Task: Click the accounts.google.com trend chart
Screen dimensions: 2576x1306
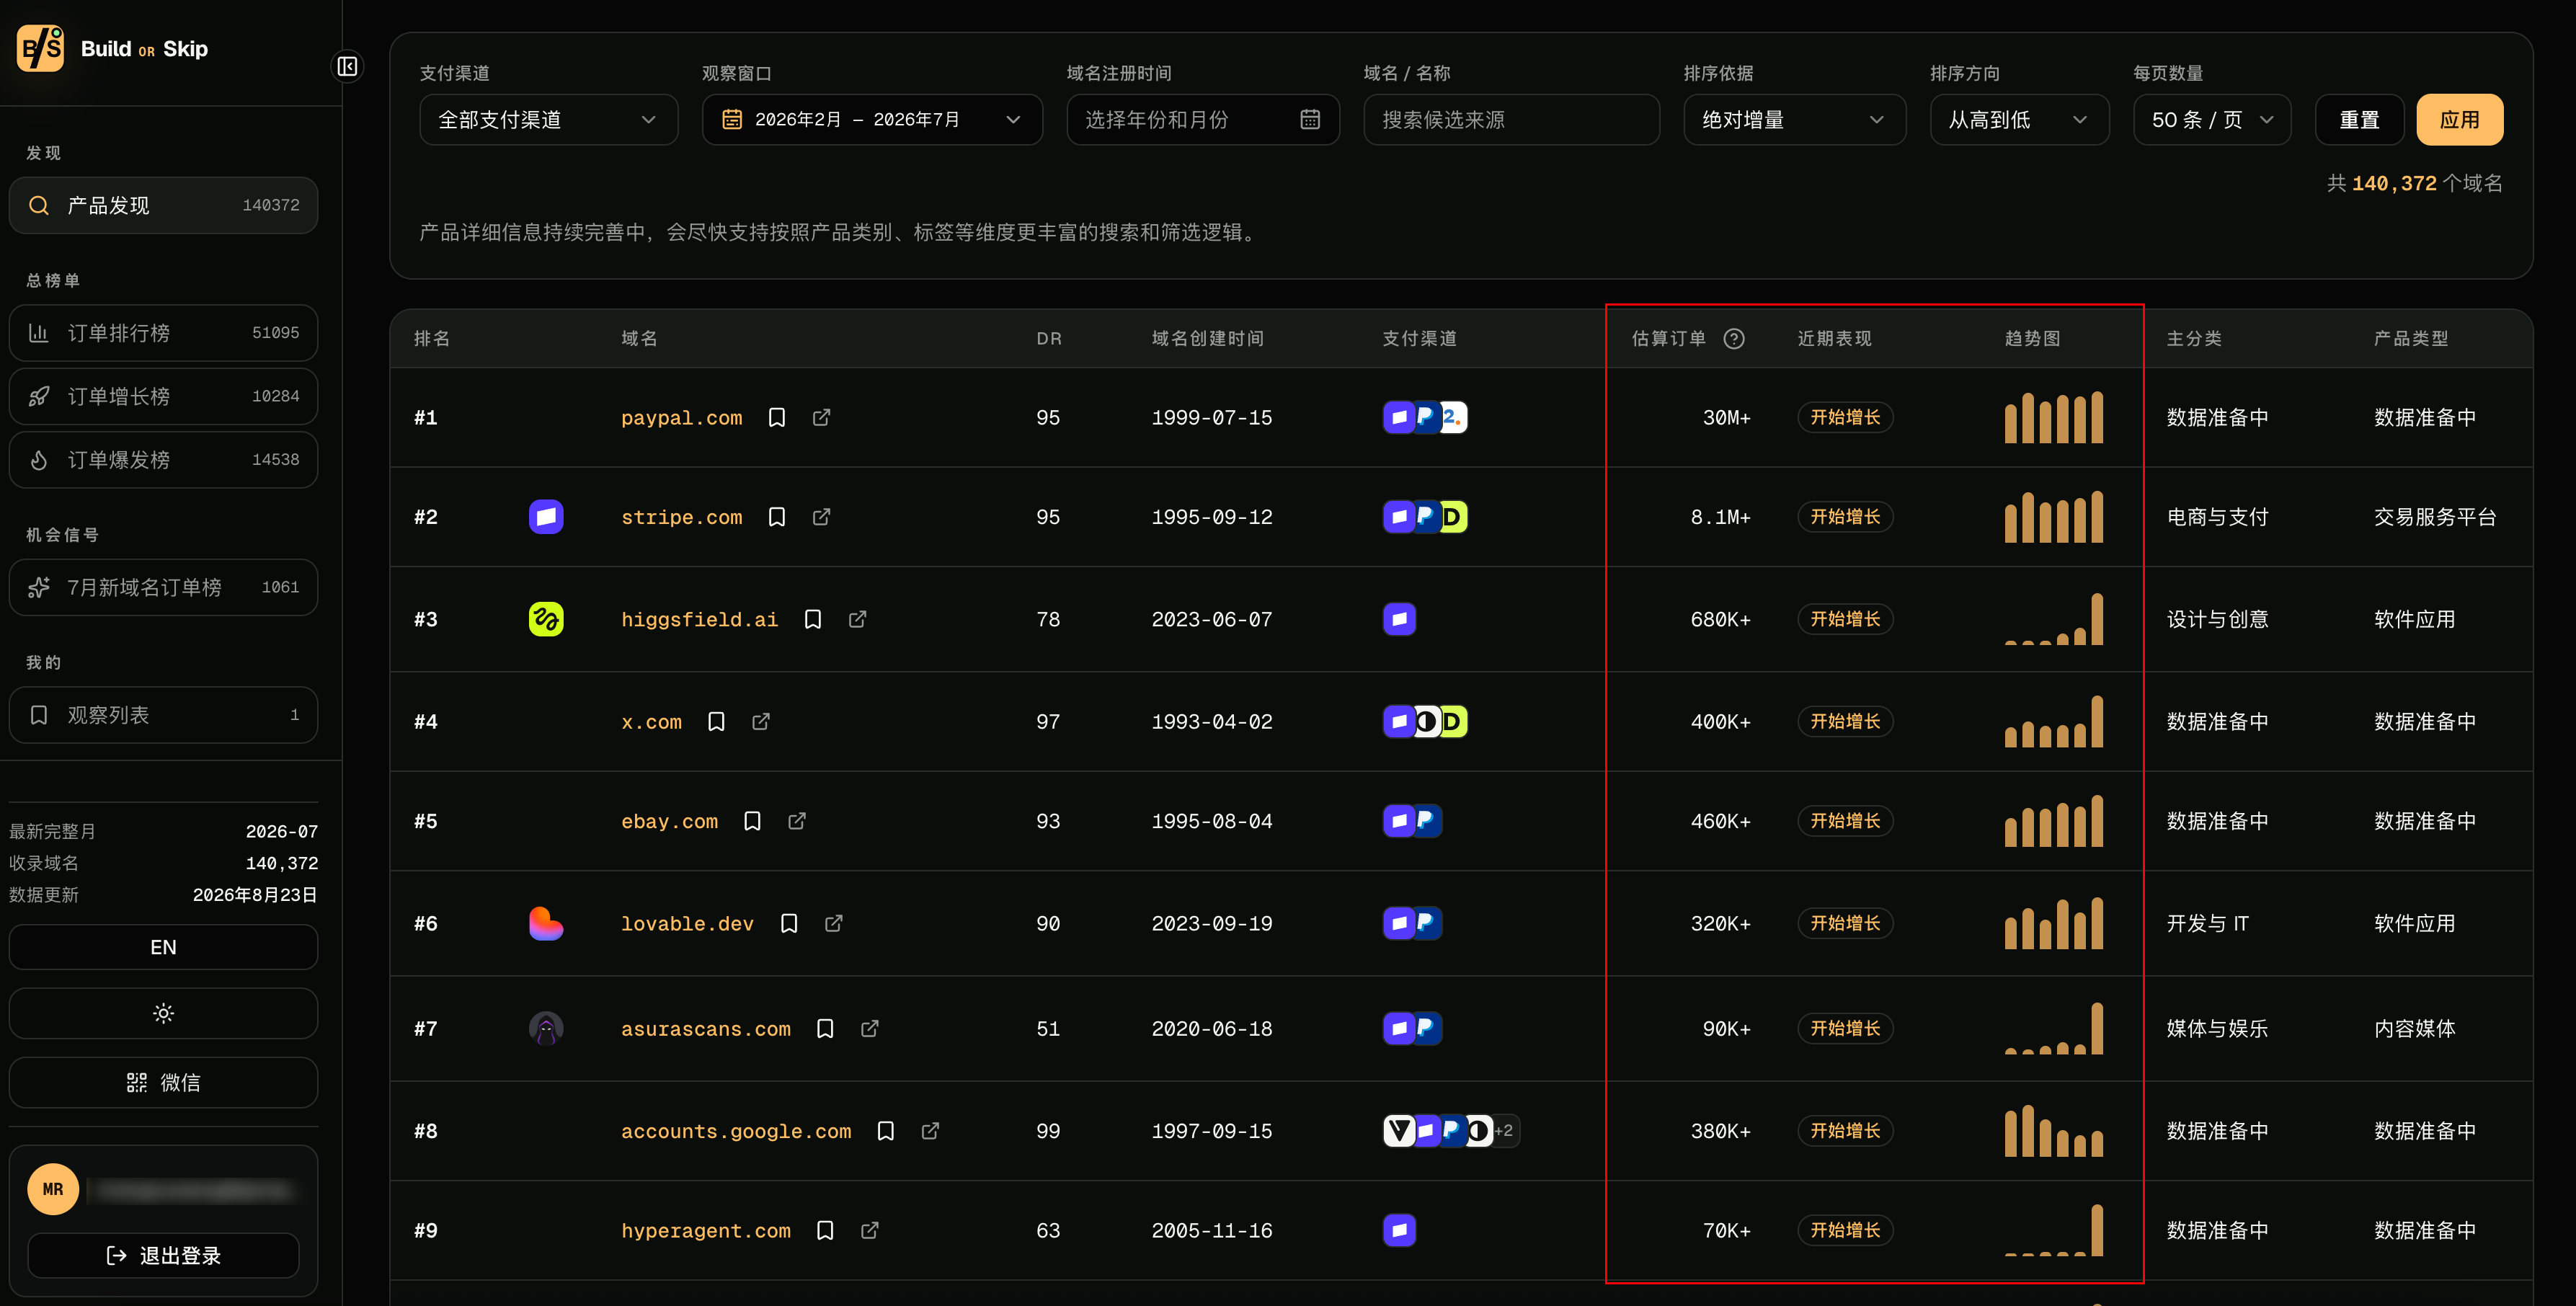Action: pos(2054,1131)
